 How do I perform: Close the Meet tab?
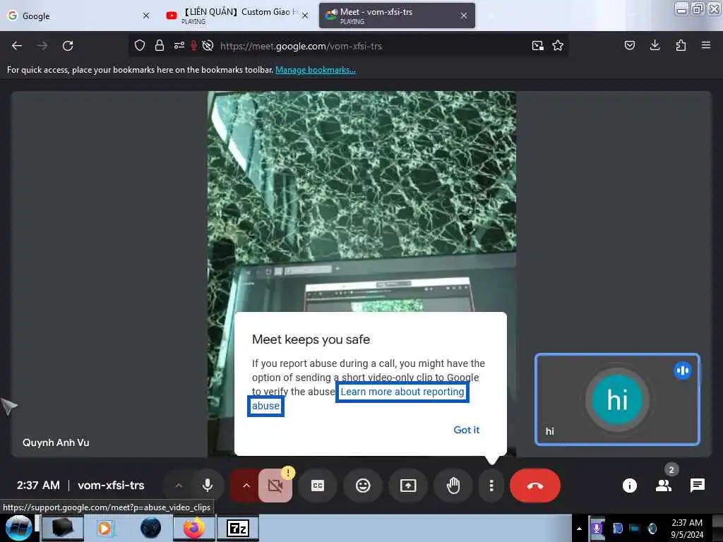coord(464,16)
